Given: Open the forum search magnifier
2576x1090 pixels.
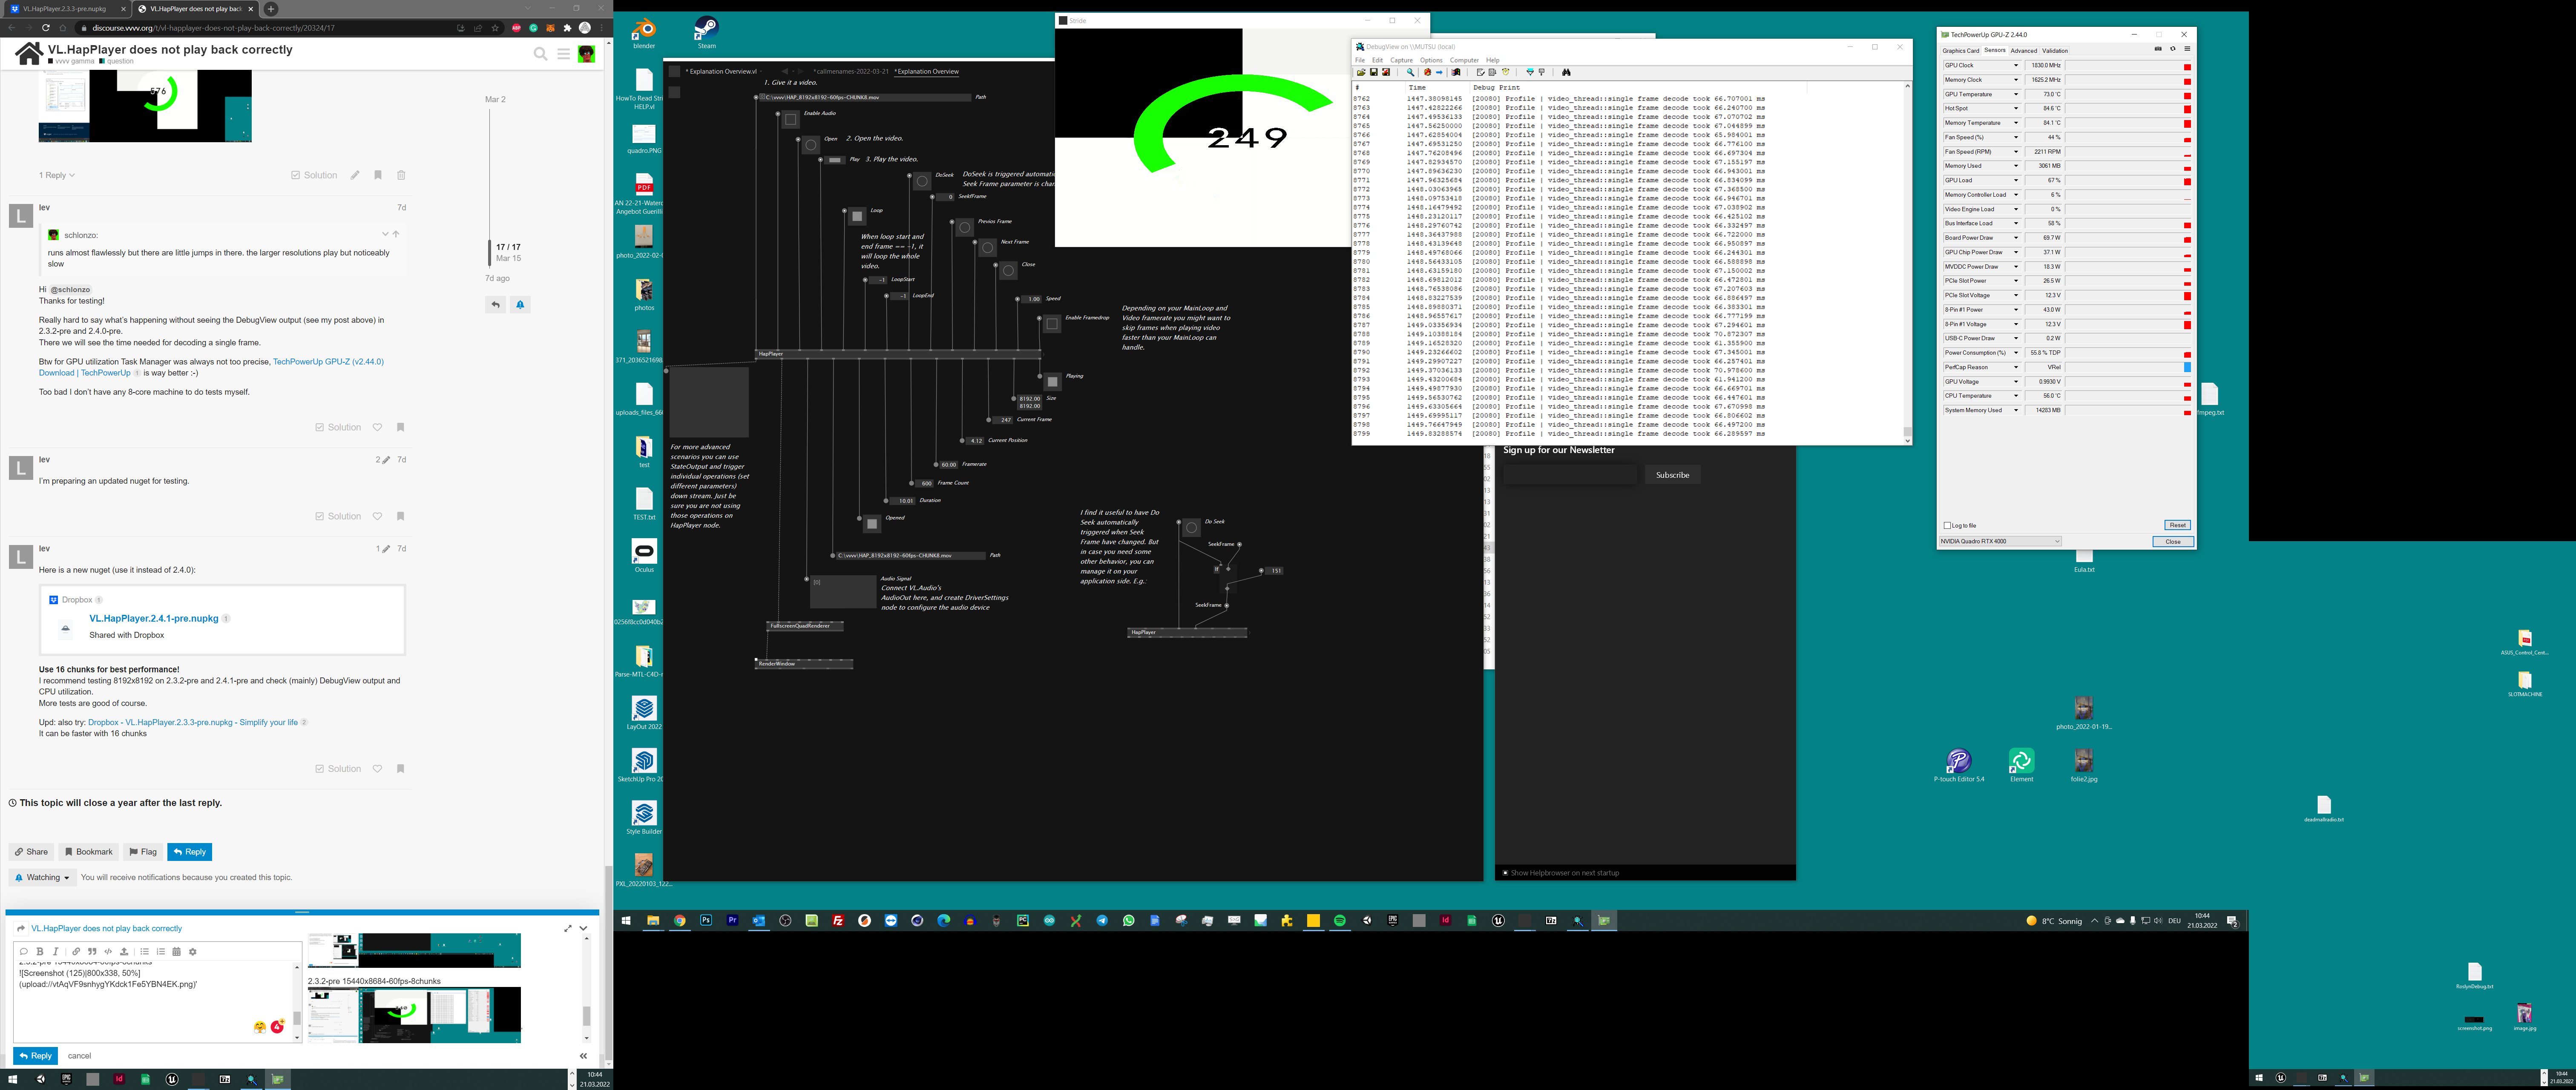Looking at the screenshot, I should point(541,54).
